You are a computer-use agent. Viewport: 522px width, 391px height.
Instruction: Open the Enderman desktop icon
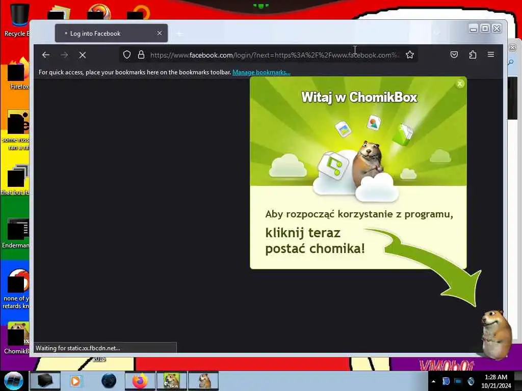click(17, 233)
